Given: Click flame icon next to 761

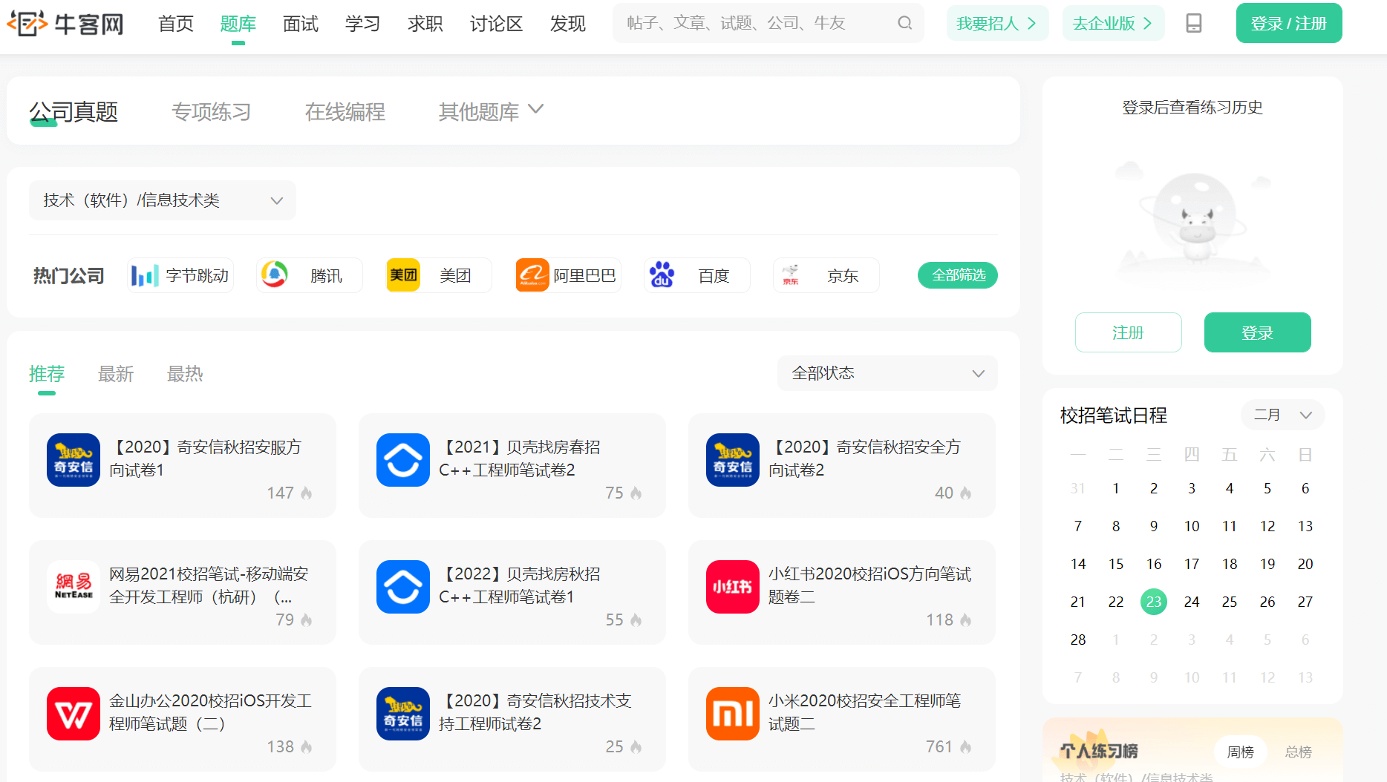Looking at the screenshot, I should pos(966,747).
